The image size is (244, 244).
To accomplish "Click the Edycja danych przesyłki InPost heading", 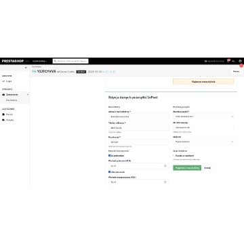I will tap(133, 98).
